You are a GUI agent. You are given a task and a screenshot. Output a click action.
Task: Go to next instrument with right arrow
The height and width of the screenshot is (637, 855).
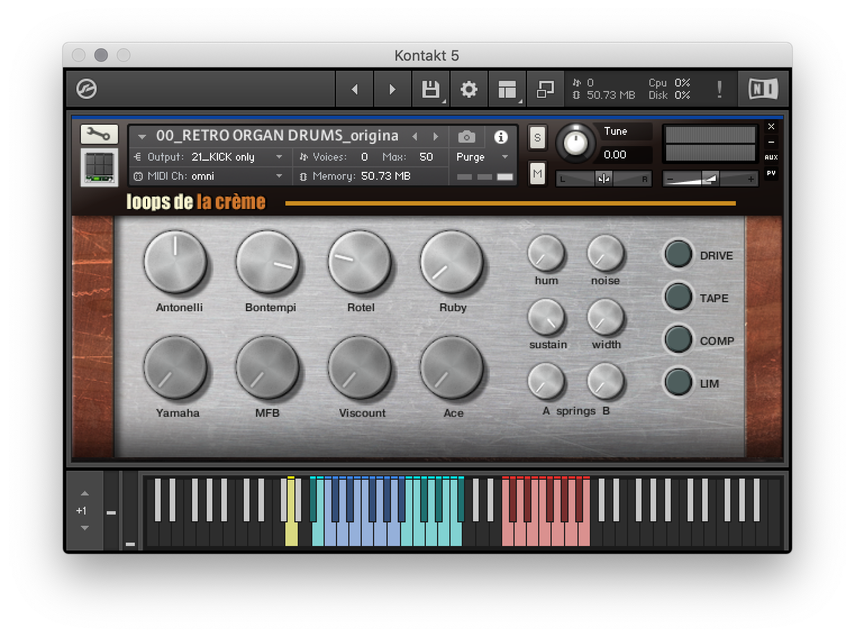pyautogui.click(x=392, y=89)
